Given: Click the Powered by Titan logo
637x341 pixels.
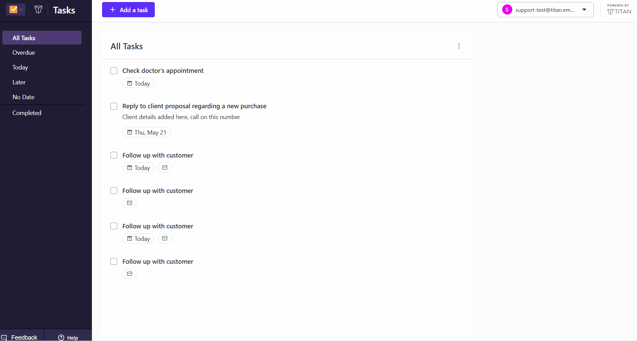Looking at the screenshot, I should tap(619, 9).
